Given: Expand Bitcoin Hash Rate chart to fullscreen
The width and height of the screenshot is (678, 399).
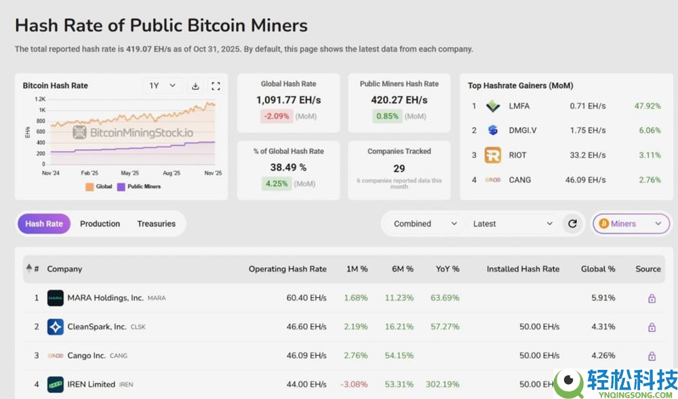Looking at the screenshot, I should [216, 86].
